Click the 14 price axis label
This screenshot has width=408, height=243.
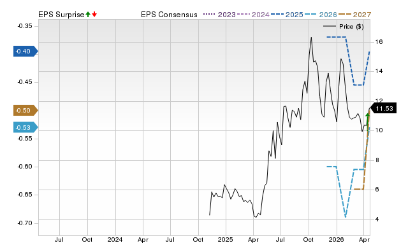click(379, 71)
